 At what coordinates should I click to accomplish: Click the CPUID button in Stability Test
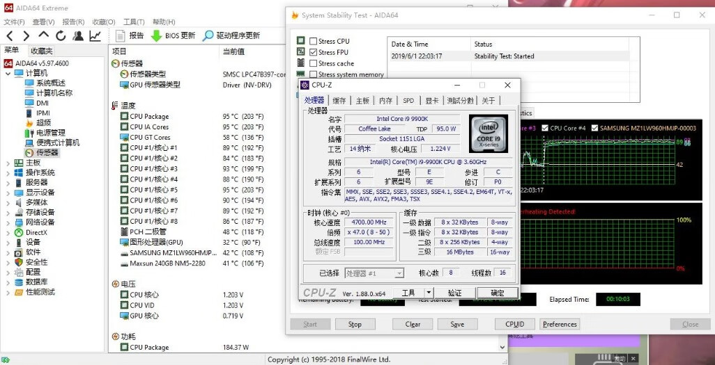click(x=515, y=325)
